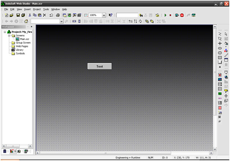
Task: Stop the runtime with small red square
Action: pyautogui.click(x=170, y=15)
